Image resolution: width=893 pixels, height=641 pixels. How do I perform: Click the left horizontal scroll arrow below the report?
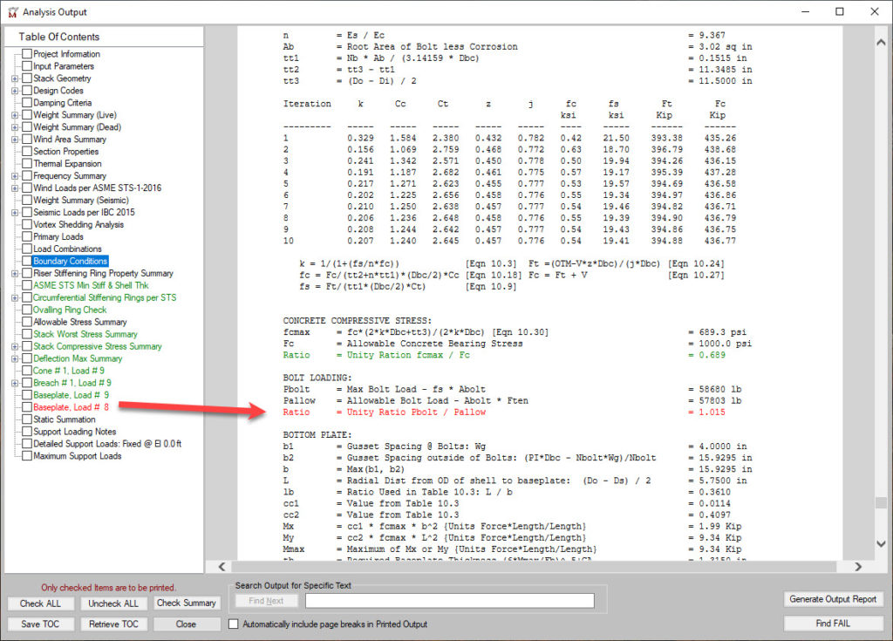pyautogui.click(x=222, y=566)
